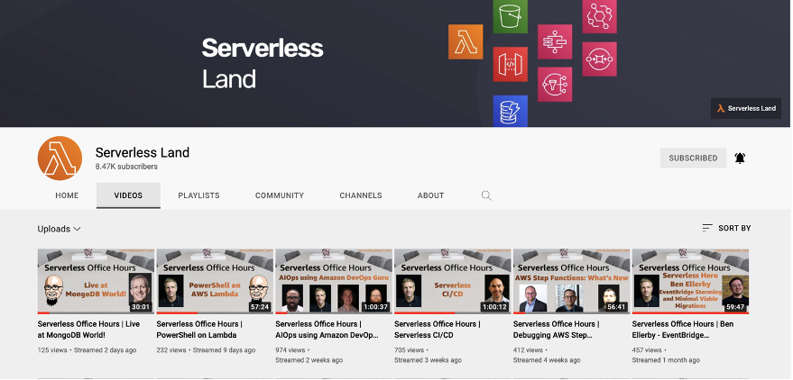Click Live at MongoDB World thumbnail

tap(97, 281)
